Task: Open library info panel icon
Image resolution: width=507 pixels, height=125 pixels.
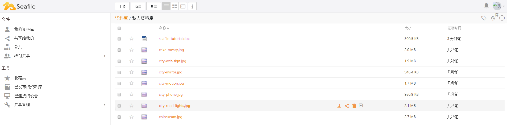Action: tap(192, 6)
